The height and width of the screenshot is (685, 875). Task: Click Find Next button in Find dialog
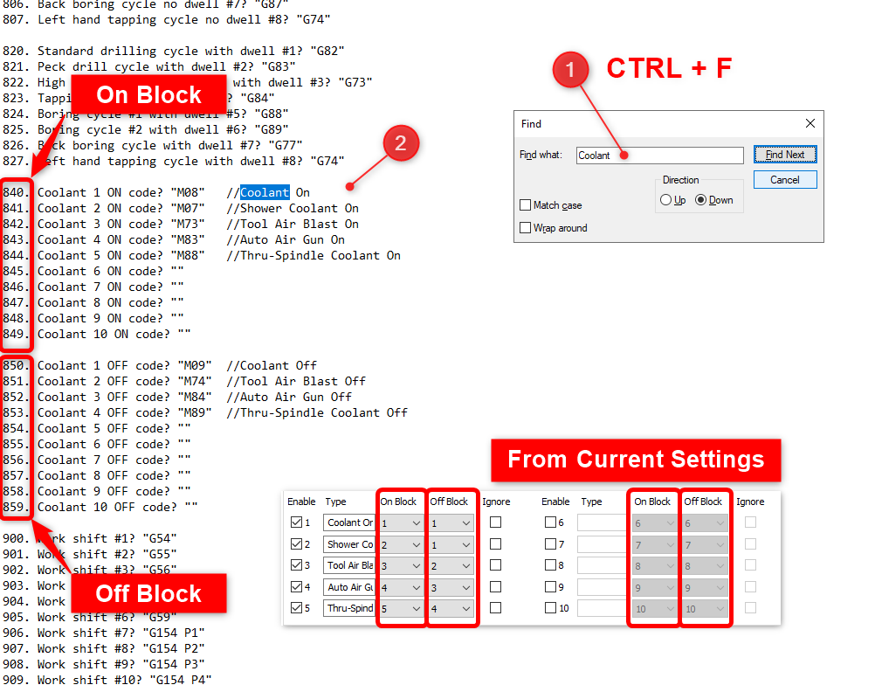click(784, 155)
